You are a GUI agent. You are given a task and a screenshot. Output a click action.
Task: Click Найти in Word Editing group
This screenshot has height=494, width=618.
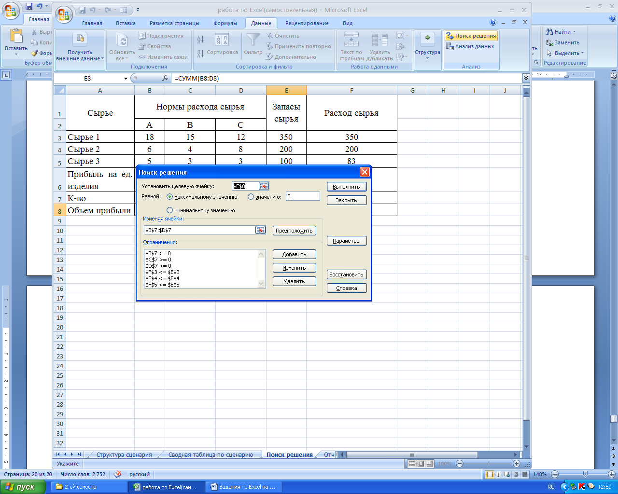pos(561,32)
